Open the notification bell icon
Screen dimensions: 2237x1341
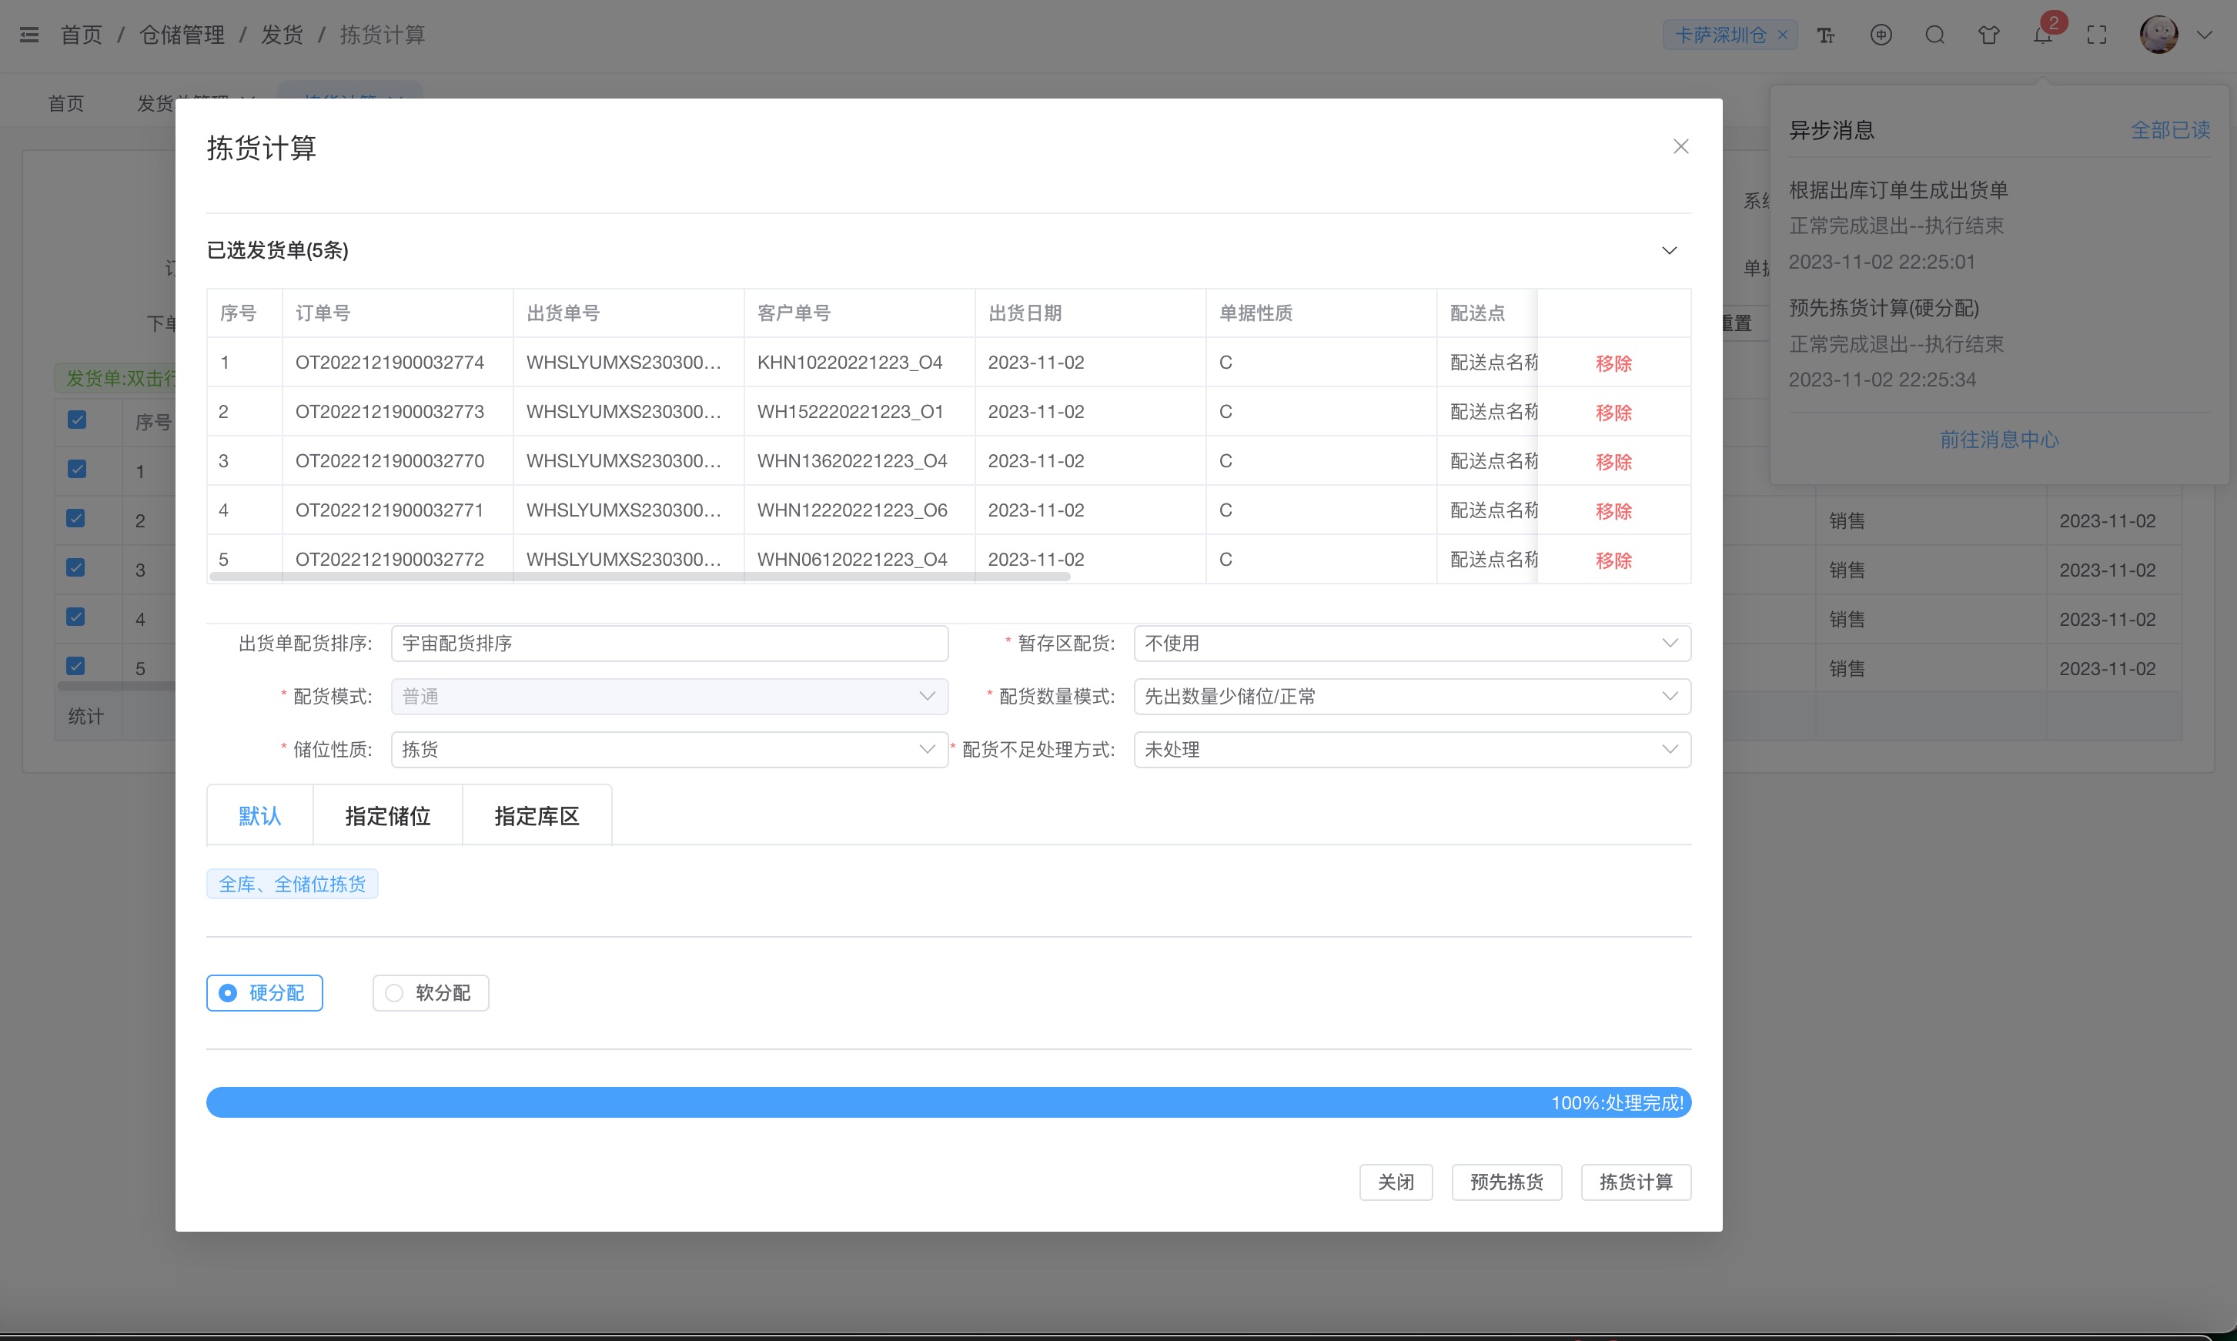coord(2043,35)
